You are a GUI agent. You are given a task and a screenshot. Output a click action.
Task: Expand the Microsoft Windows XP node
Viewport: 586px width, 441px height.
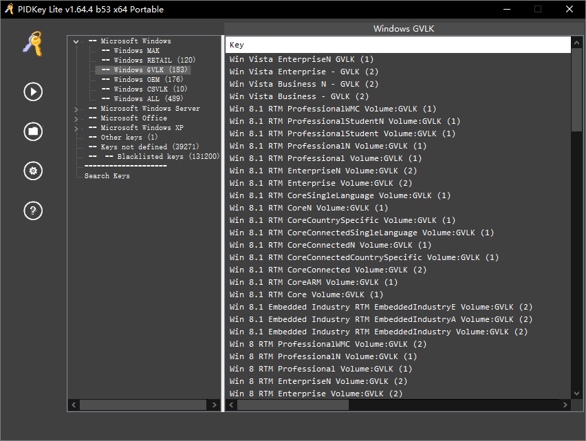pyautogui.click(x=76, y=128)
